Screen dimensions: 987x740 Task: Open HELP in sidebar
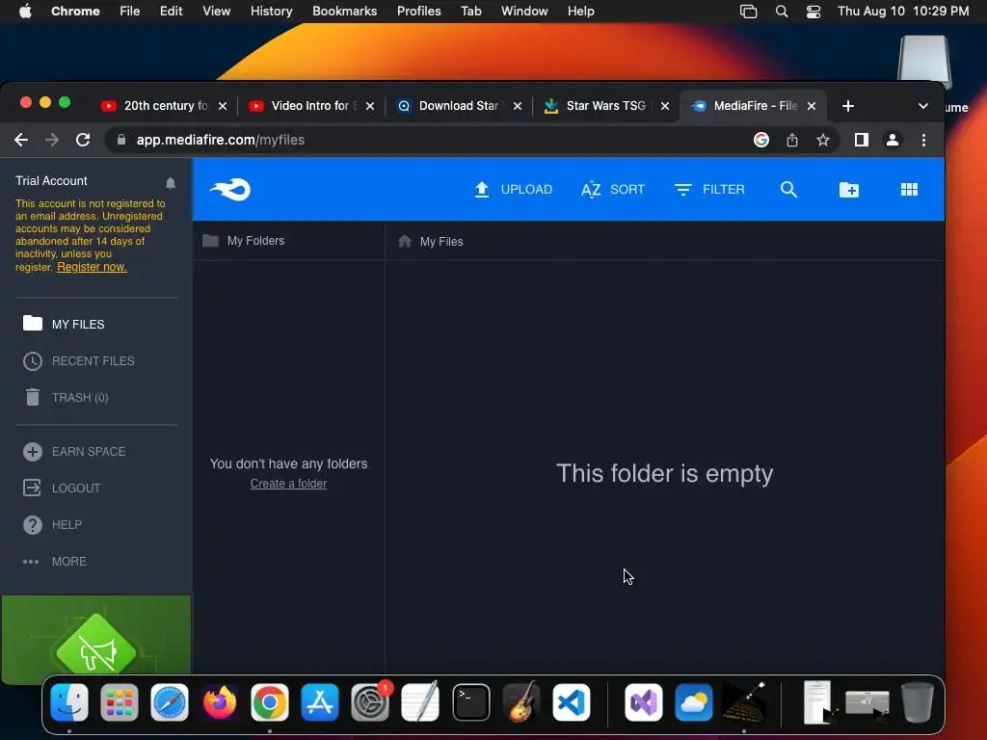[x=52, y=524]
